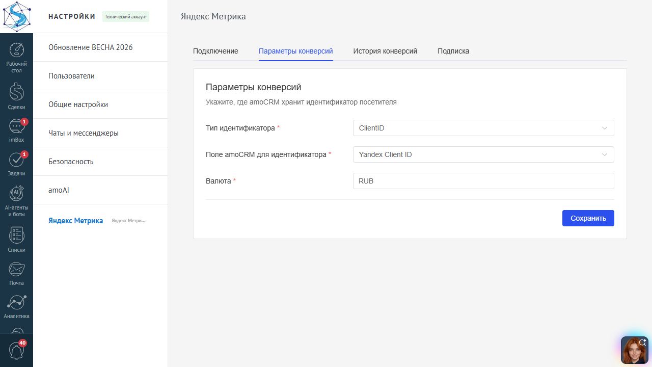The image size is (652, 367).
Task: Open AI-агенты и боты section
Action: click(x=16, y=201)
